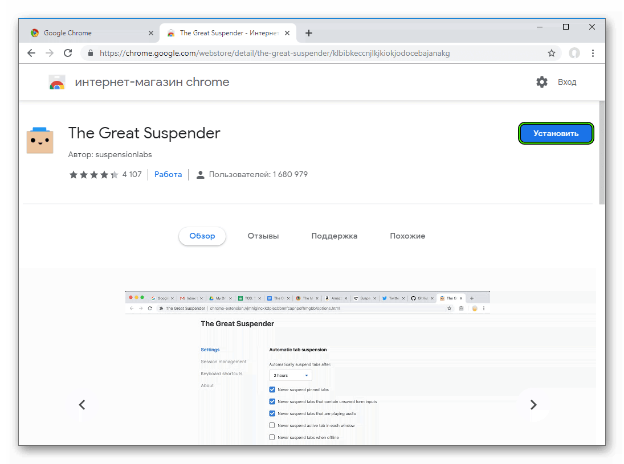624x464 pixels.
Task: Open Web Store settings gear
Action: click(541, 82)
